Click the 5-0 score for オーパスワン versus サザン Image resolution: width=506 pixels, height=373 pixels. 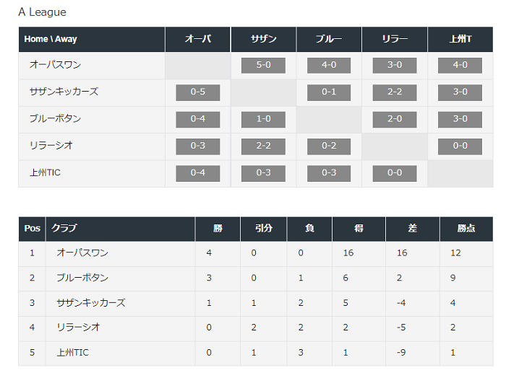(263, 66)
